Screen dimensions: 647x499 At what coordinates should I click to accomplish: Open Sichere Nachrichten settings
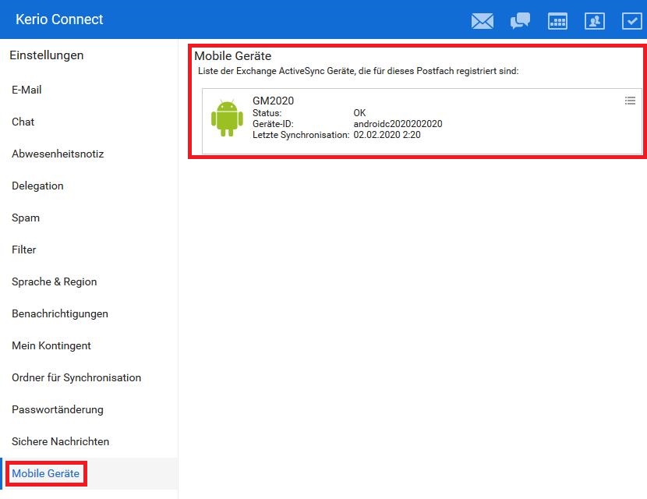tap(60, 441)
